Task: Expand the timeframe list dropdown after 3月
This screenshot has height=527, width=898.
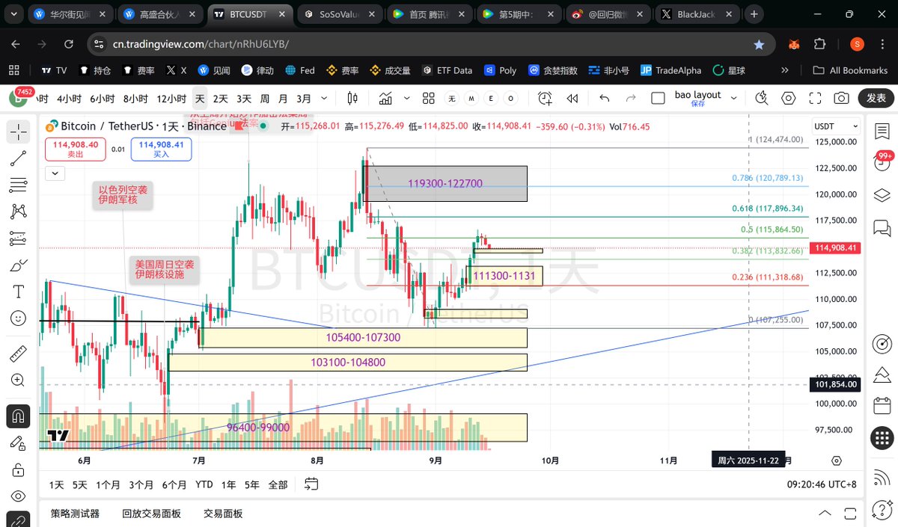Action: point(323,98)
